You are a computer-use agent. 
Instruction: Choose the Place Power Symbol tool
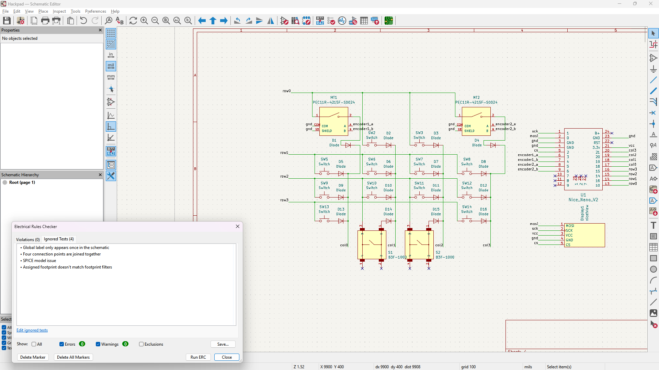654,69
